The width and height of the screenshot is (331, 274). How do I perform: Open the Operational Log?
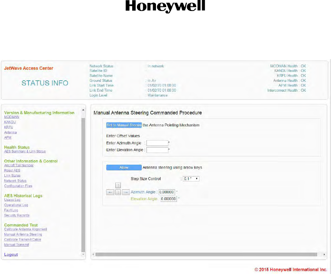(x=16, y=205)
